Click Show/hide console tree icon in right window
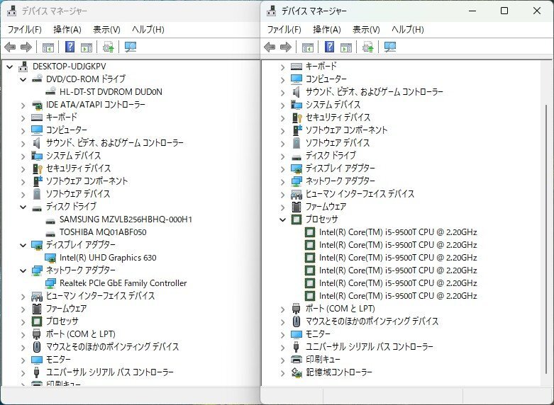 307,47
